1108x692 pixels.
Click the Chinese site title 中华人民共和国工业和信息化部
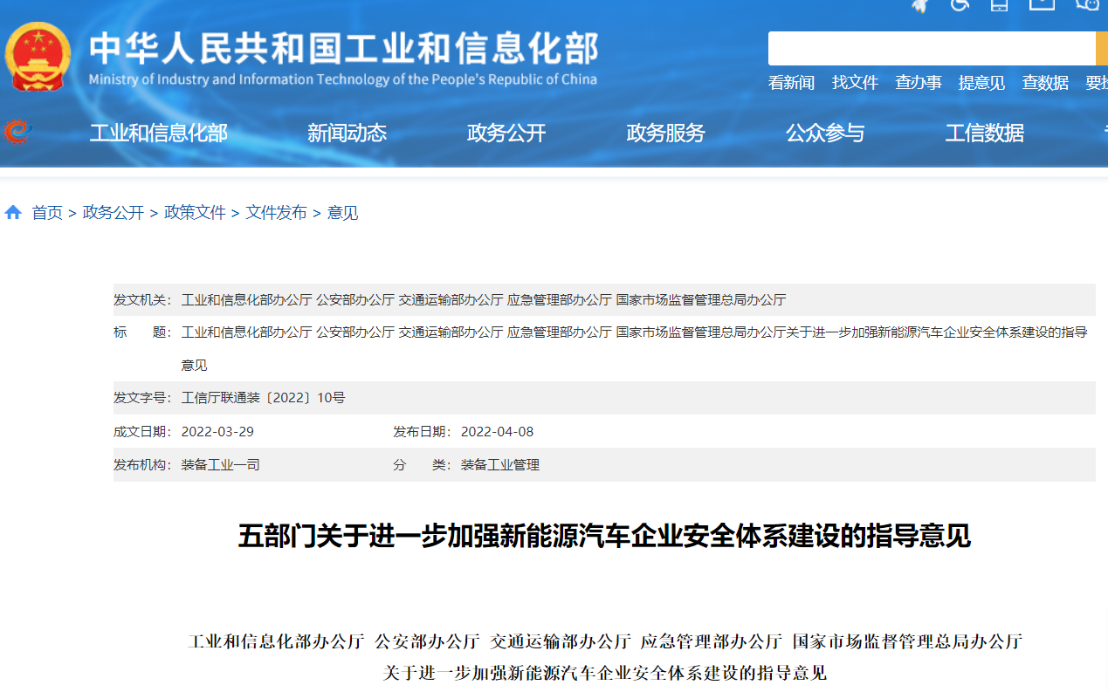click(x=344, y=47)
